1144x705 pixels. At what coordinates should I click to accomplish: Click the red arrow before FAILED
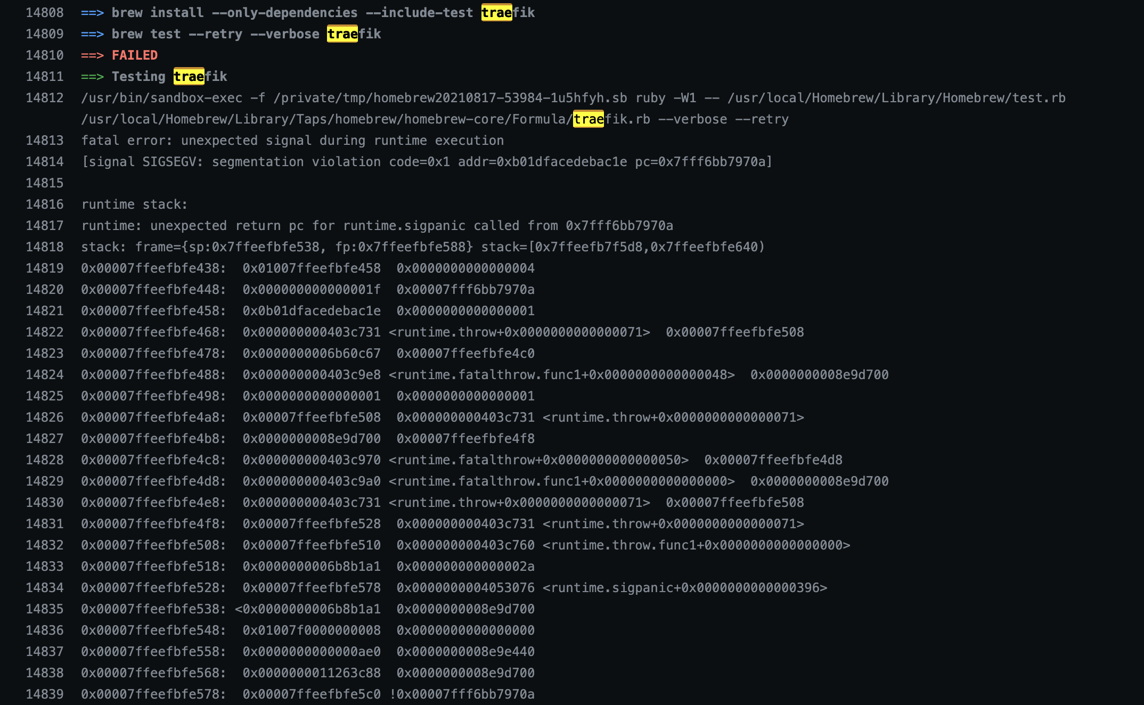[x=92, y=55]
